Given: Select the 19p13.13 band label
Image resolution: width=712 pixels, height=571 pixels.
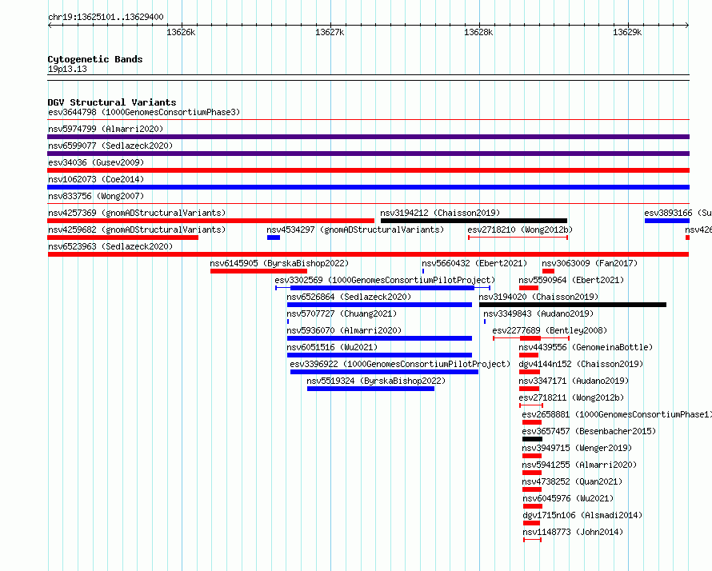Looking at the screenshot, I should click(x=67, y=69).
